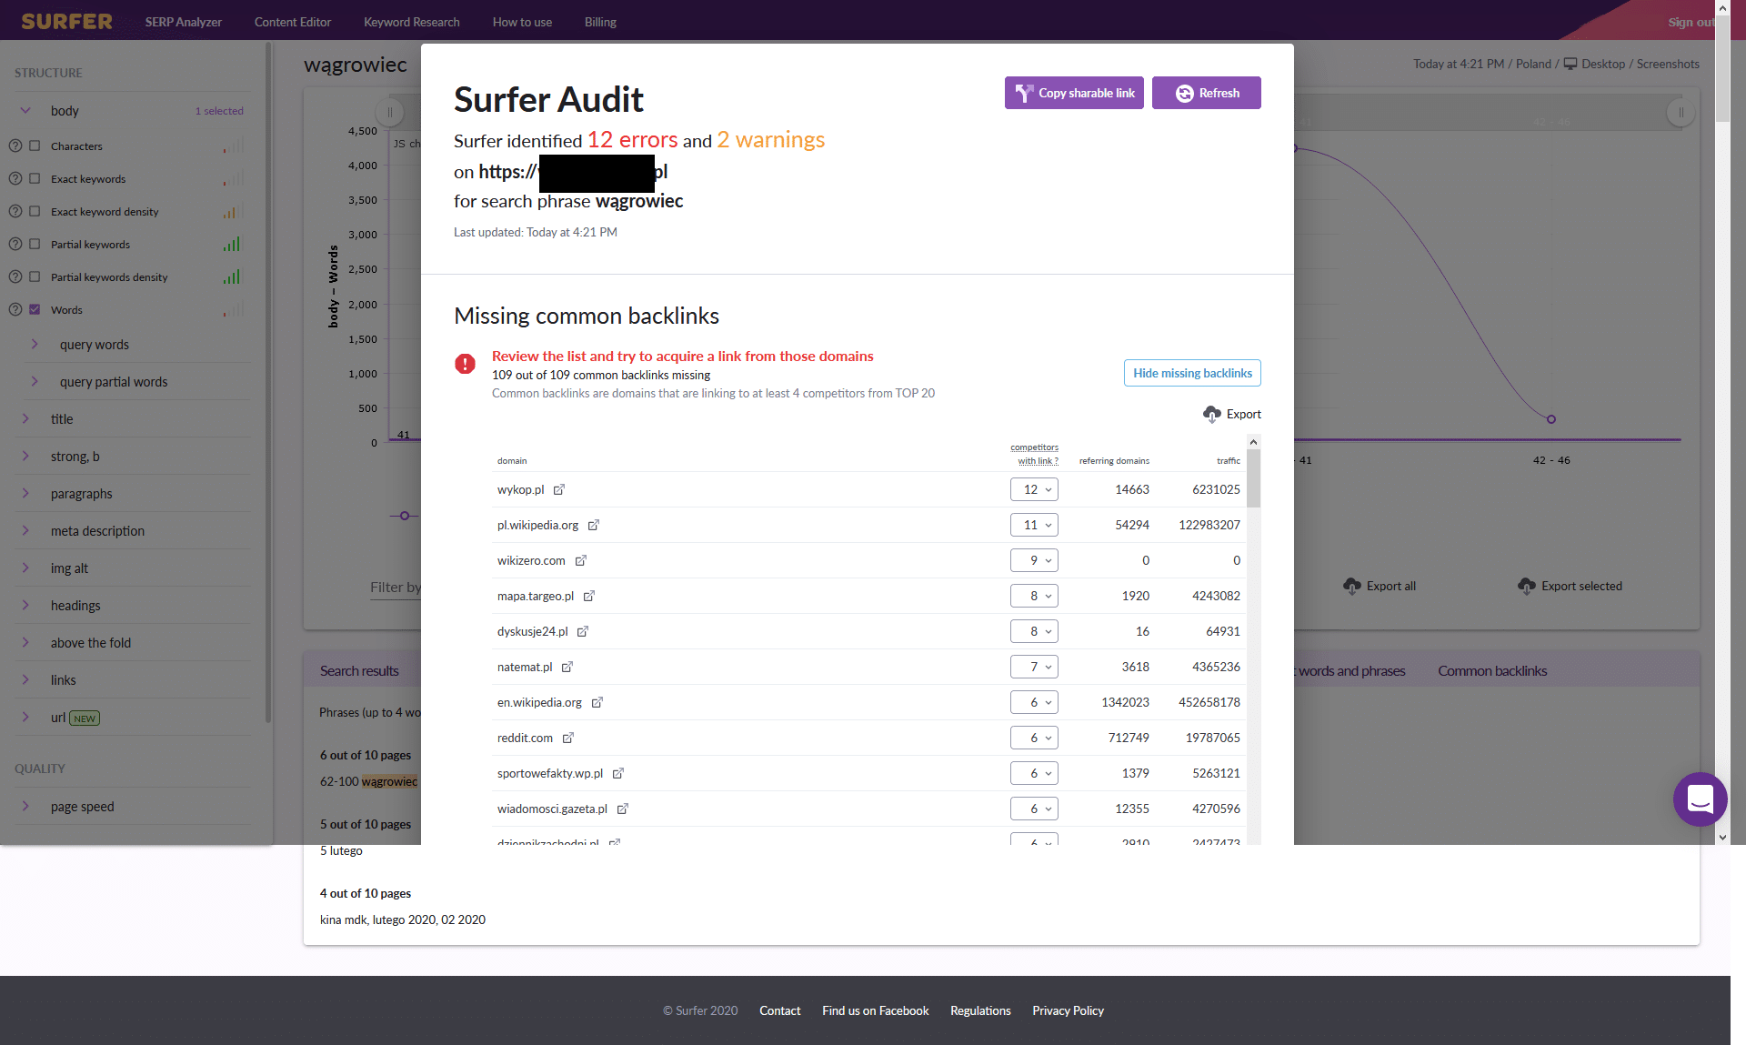Open the Privacy Policy link
Screen dimensions: 1746x1045
click(x=1068, y=1010)
